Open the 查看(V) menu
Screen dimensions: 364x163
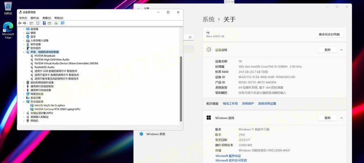47,18
